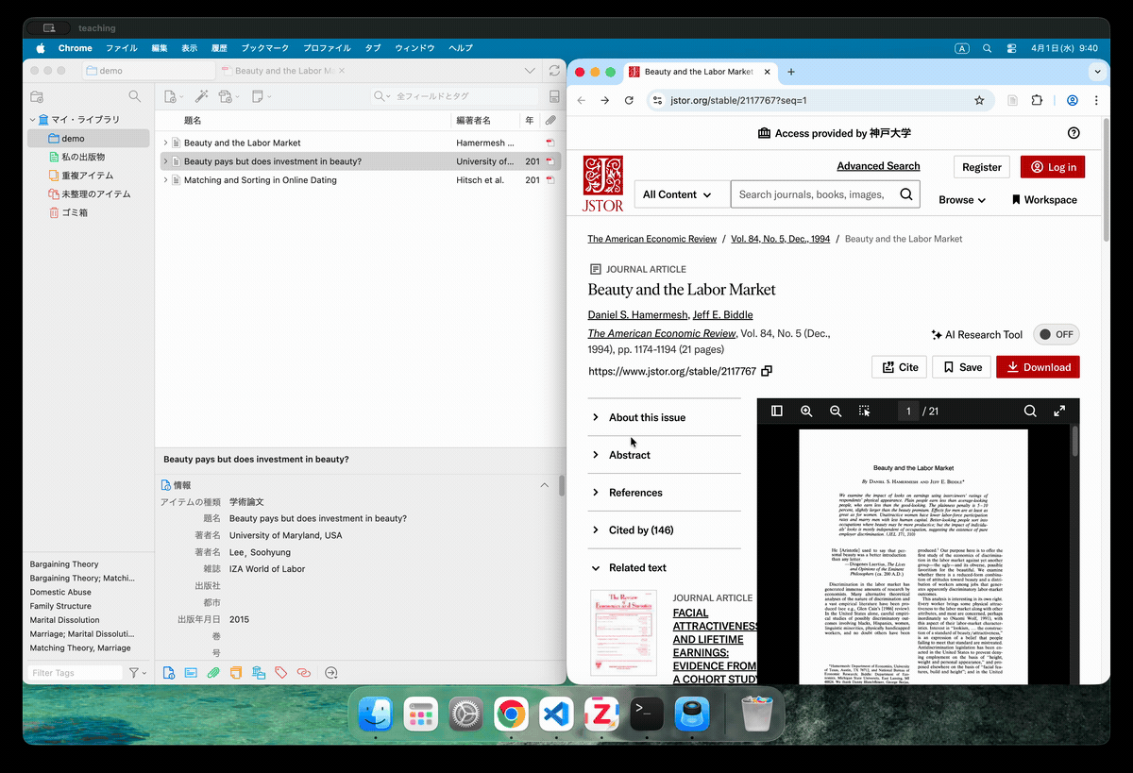Click the add item by identifier wand
Image resolution: width=1133 pixels, height=773 pixels.
pos(201,96)
